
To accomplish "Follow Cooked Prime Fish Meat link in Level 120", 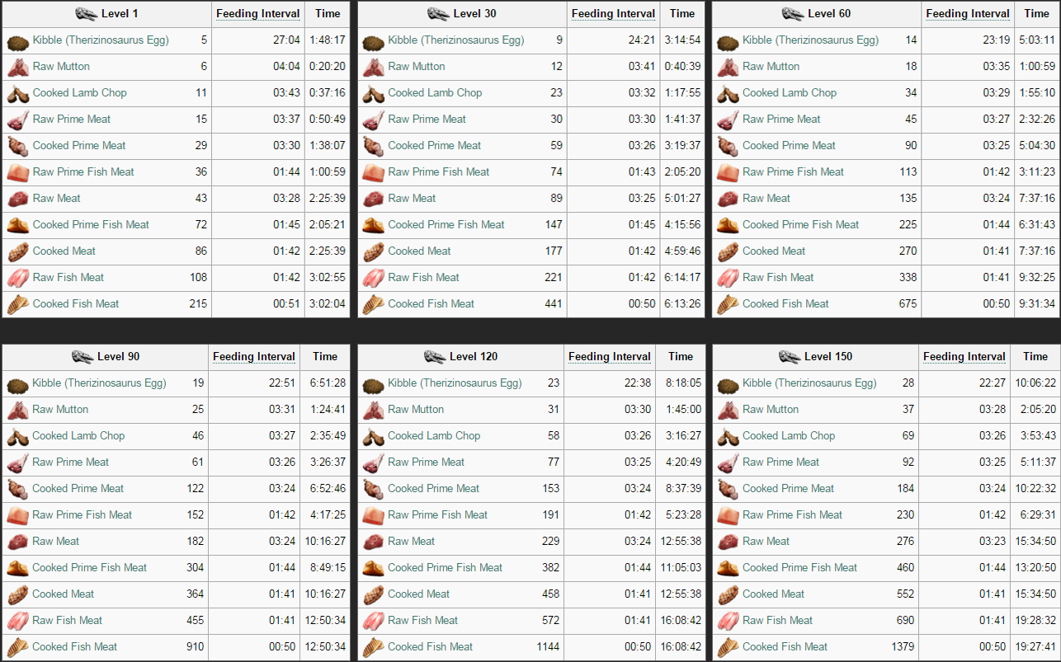I will coord(445,567).
